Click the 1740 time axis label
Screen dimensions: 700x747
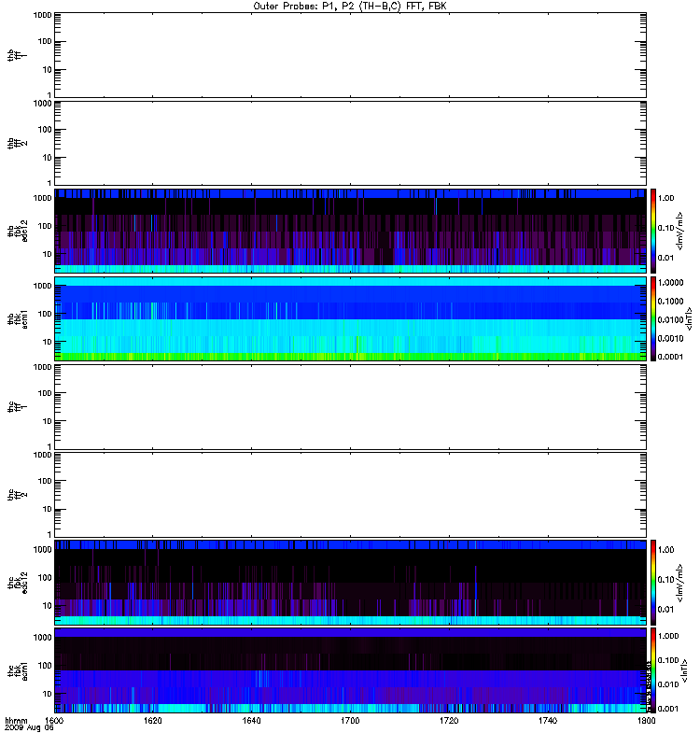548,720
